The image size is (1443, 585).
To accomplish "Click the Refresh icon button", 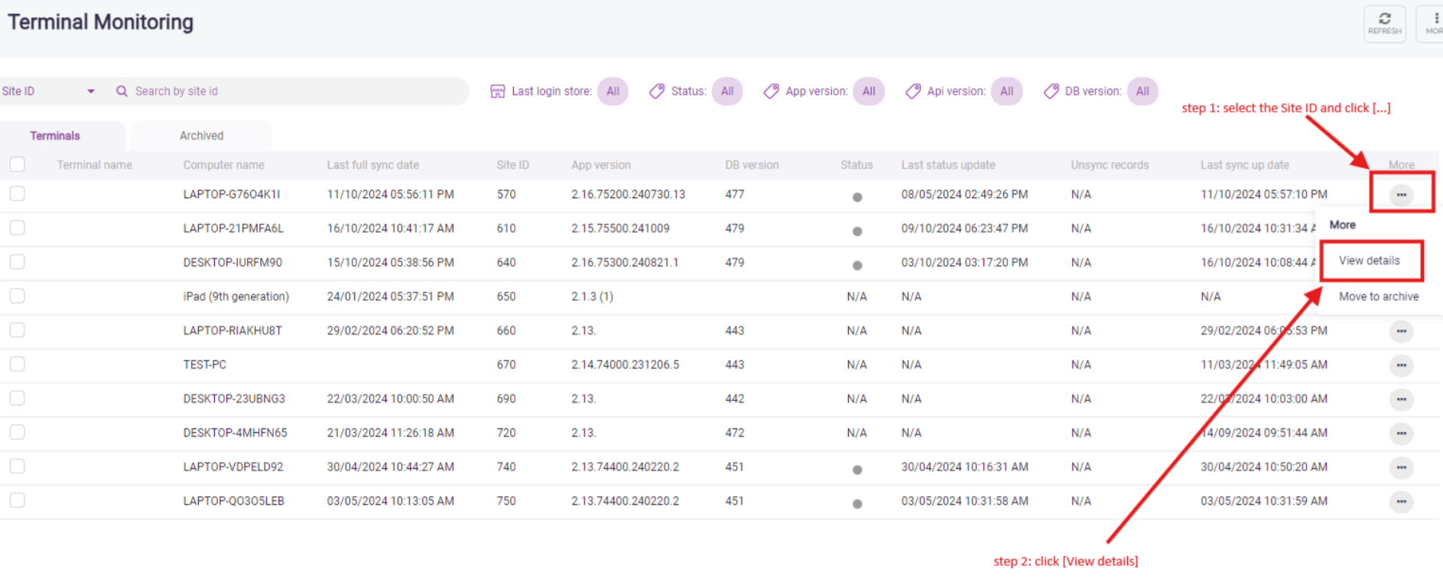I will click(x=1384, y=23).
